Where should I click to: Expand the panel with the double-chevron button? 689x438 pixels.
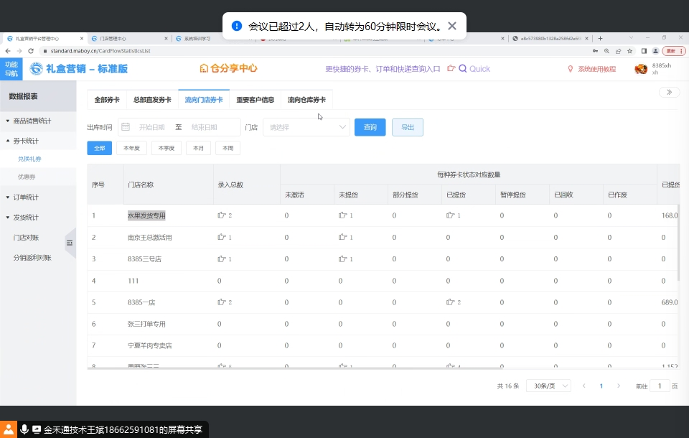669,92
